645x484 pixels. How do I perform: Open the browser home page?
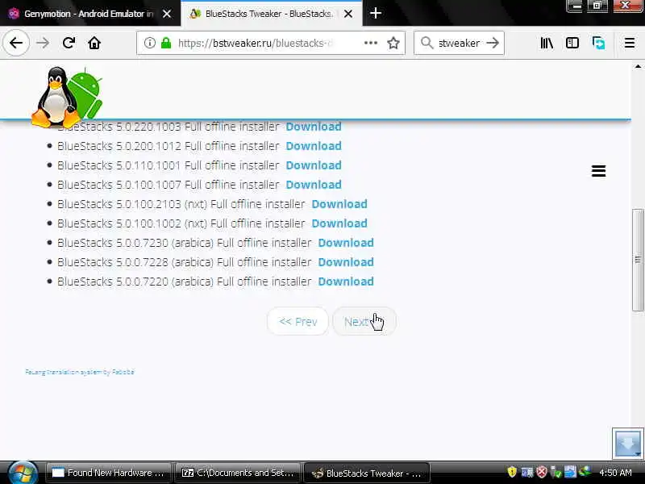(x=94, y=43)
